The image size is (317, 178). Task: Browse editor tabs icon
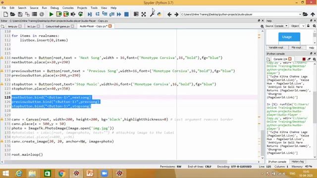[2, 26]
